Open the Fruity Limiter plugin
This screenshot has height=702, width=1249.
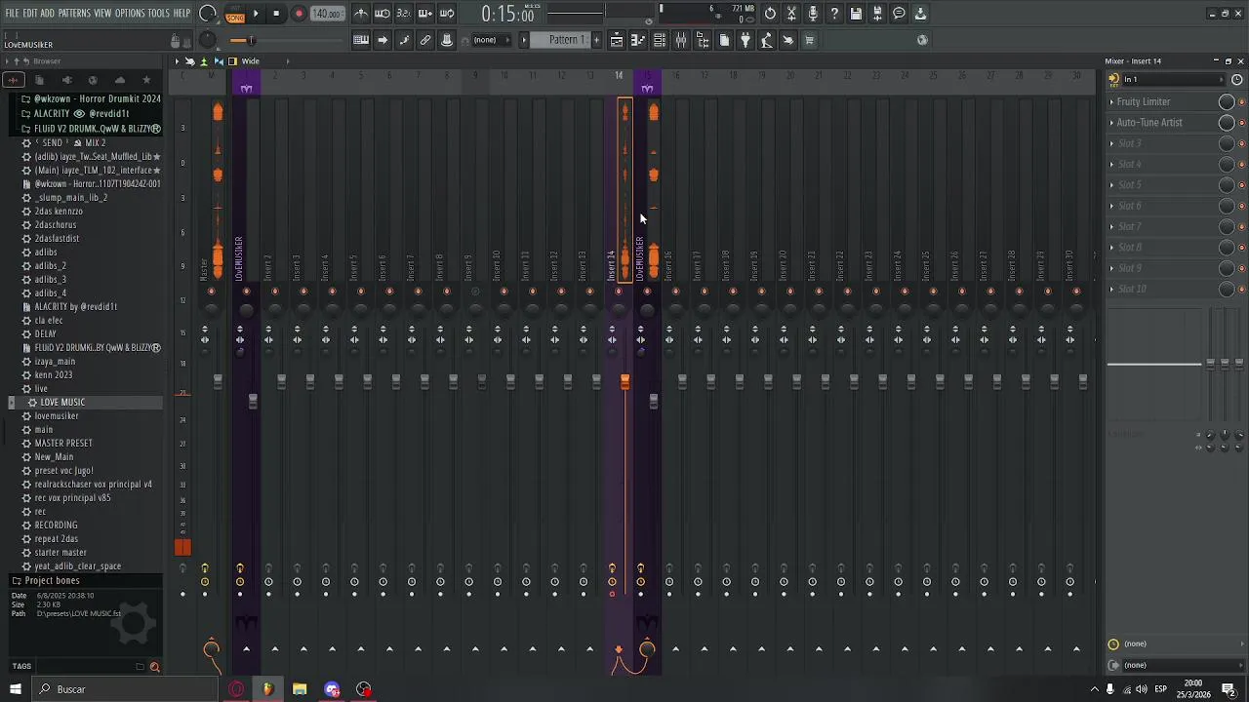[x=1144, y=101]
